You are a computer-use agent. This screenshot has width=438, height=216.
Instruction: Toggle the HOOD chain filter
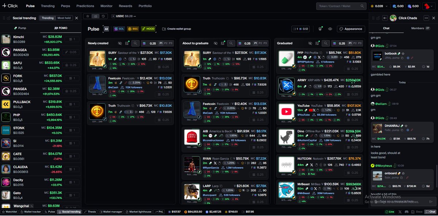click(148, 29)
